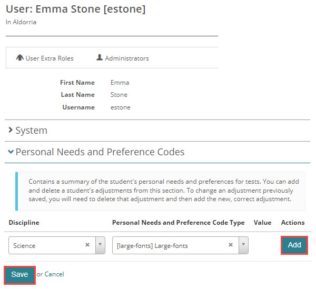Image resolution: width=316 pixels, height=289 pixels.
Task: Click the Last Name label
Action: click(78, 95)
